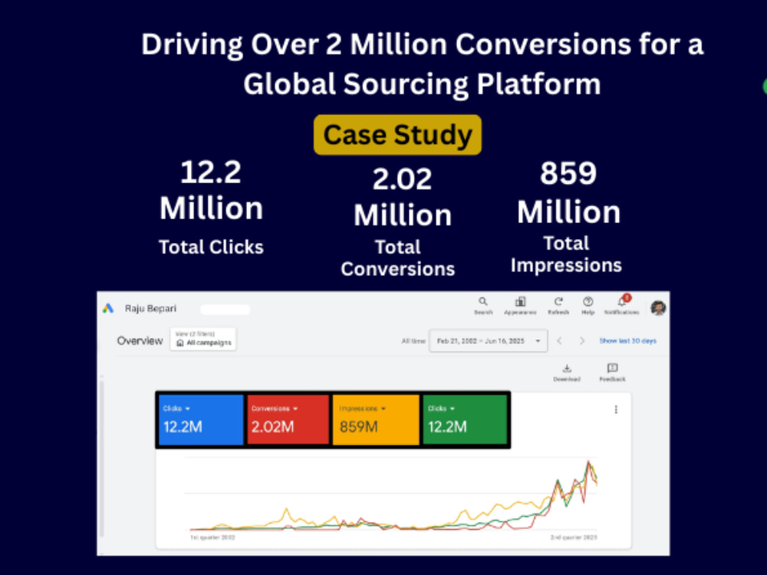The image size is (767, 575).
Task: Open the chart's three-dot menu
Action: (616, 409)
